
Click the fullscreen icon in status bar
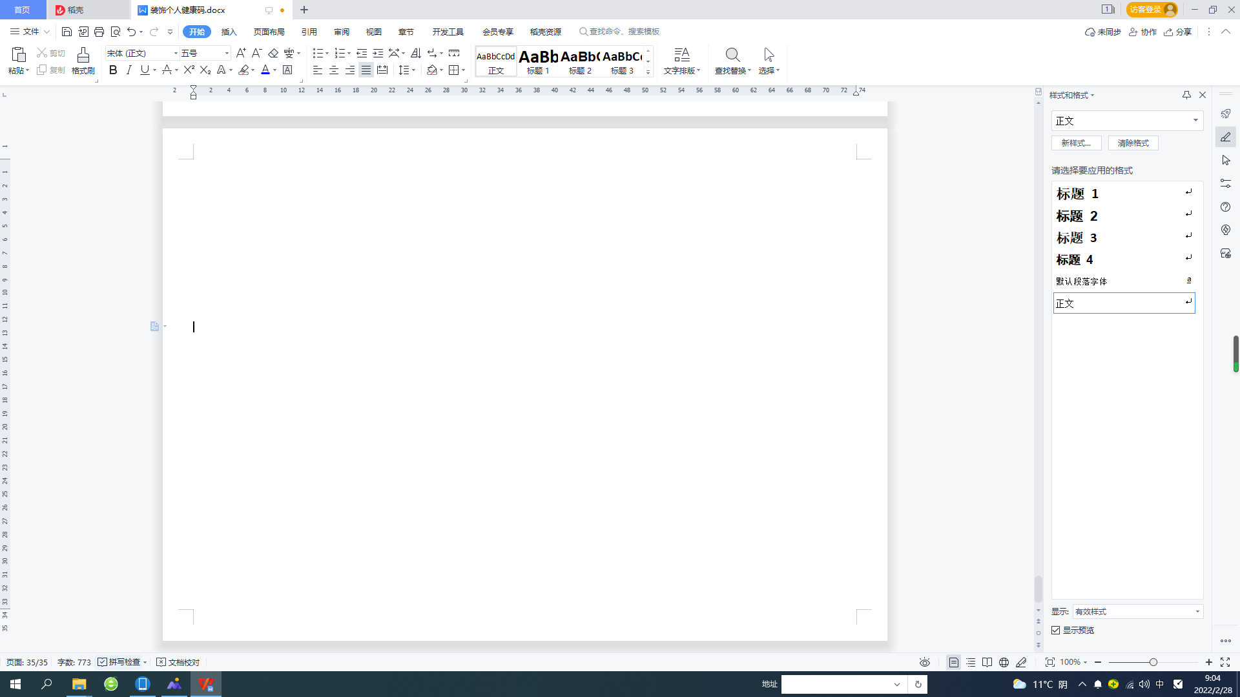[x=1225, y=662]
